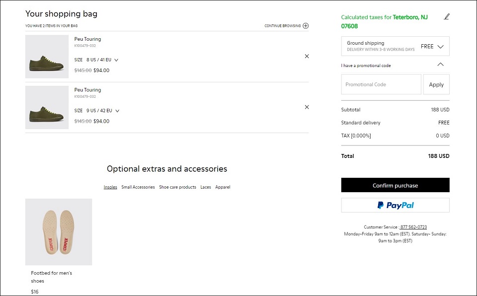The height and width of the screenshot is (296, 477).
Task: Pay with PayPal button
Action: 395,205
